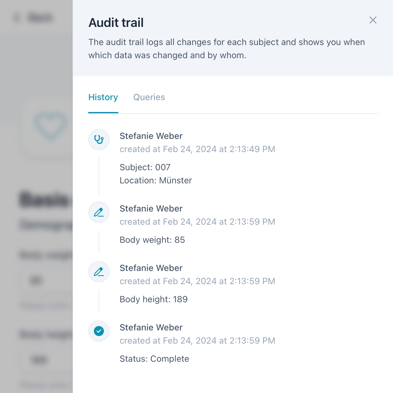
Task: Click the "Body weight: 85" change entry
Action: 152,240
